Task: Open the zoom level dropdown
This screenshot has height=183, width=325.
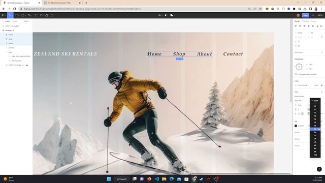Action: click(320, 15)
